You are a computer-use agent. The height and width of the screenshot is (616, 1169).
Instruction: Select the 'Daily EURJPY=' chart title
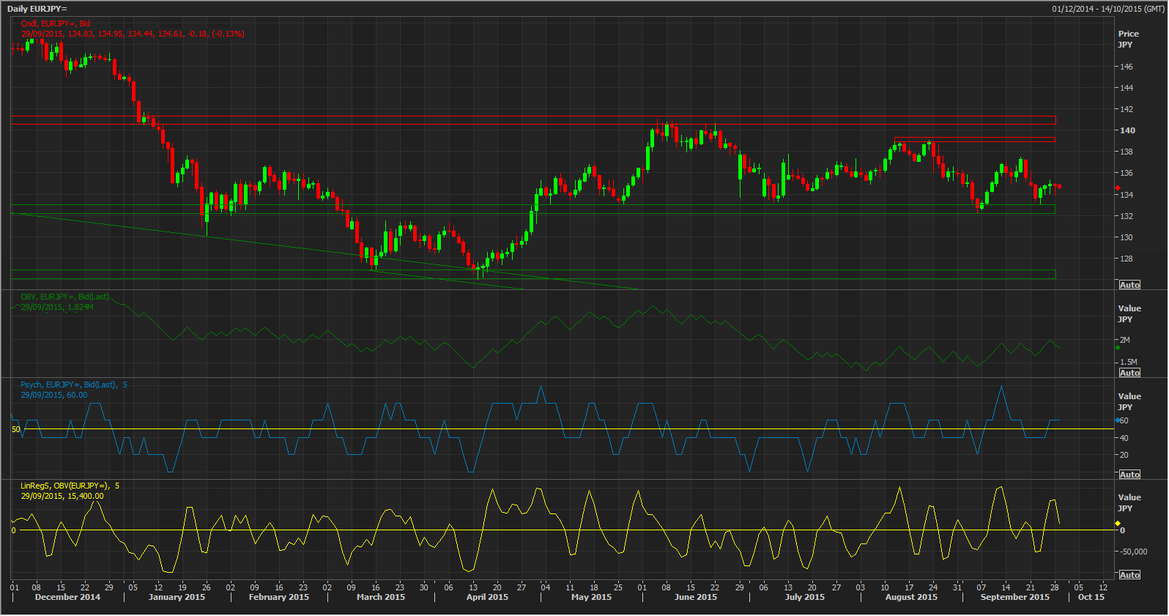pyautogui.click(x=37, y=9)
